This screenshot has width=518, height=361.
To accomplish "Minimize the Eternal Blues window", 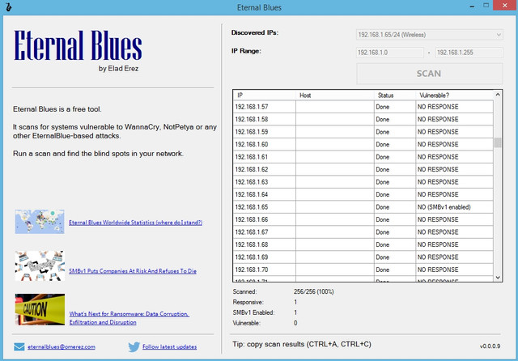I will (x=472, y=6).
